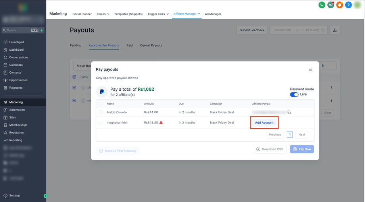This screenshot has width=365, height=202.
Task: Expand the Affiliate Manager dropdown
Action: [x=186, y=14]
